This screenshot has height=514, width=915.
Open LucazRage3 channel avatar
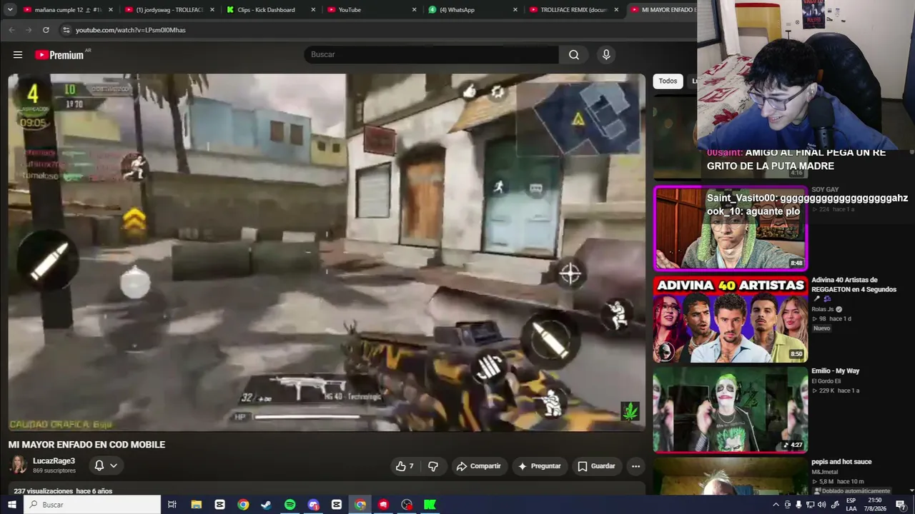click(19, 465)
